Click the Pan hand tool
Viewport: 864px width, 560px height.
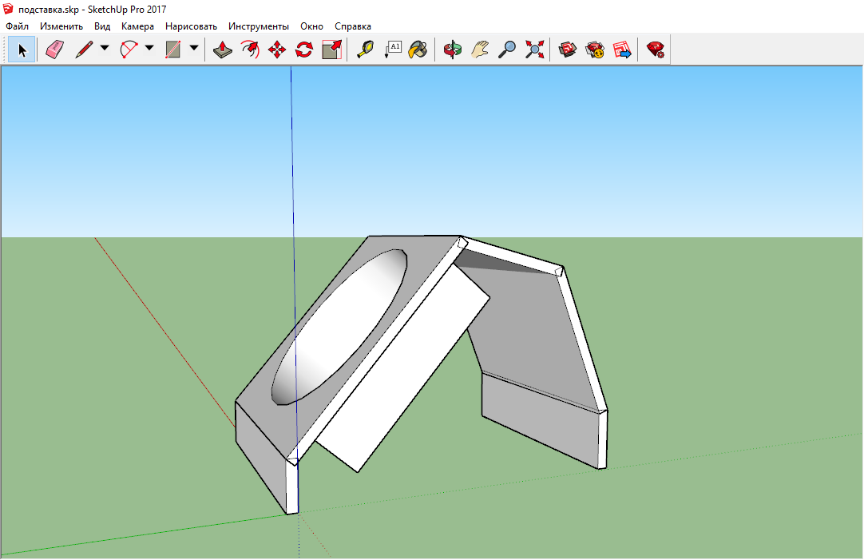[479, 50]
